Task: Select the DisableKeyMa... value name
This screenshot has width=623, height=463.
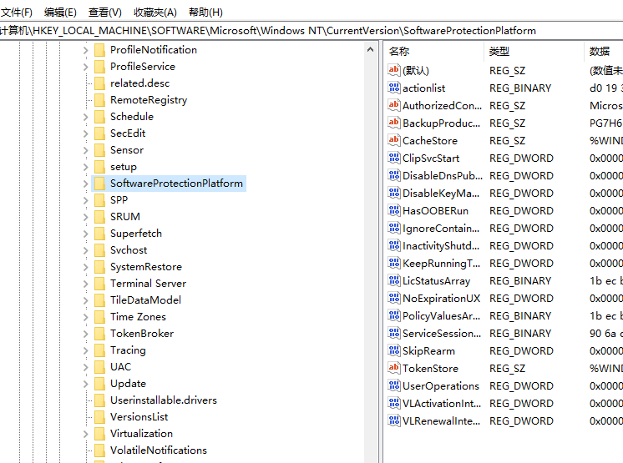Action: click(441, 193)
